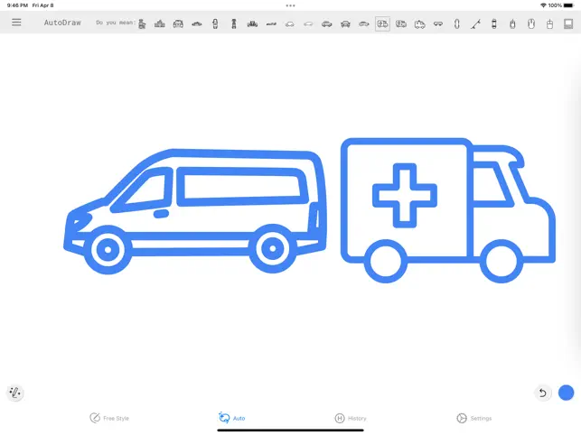Pick the dark top-view car suggestion

click(x=234, y=24)
